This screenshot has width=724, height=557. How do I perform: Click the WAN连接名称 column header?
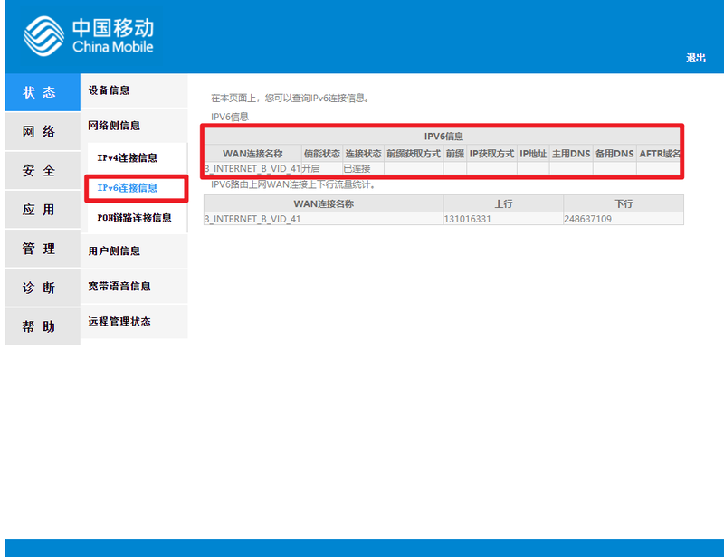point(252,153)
